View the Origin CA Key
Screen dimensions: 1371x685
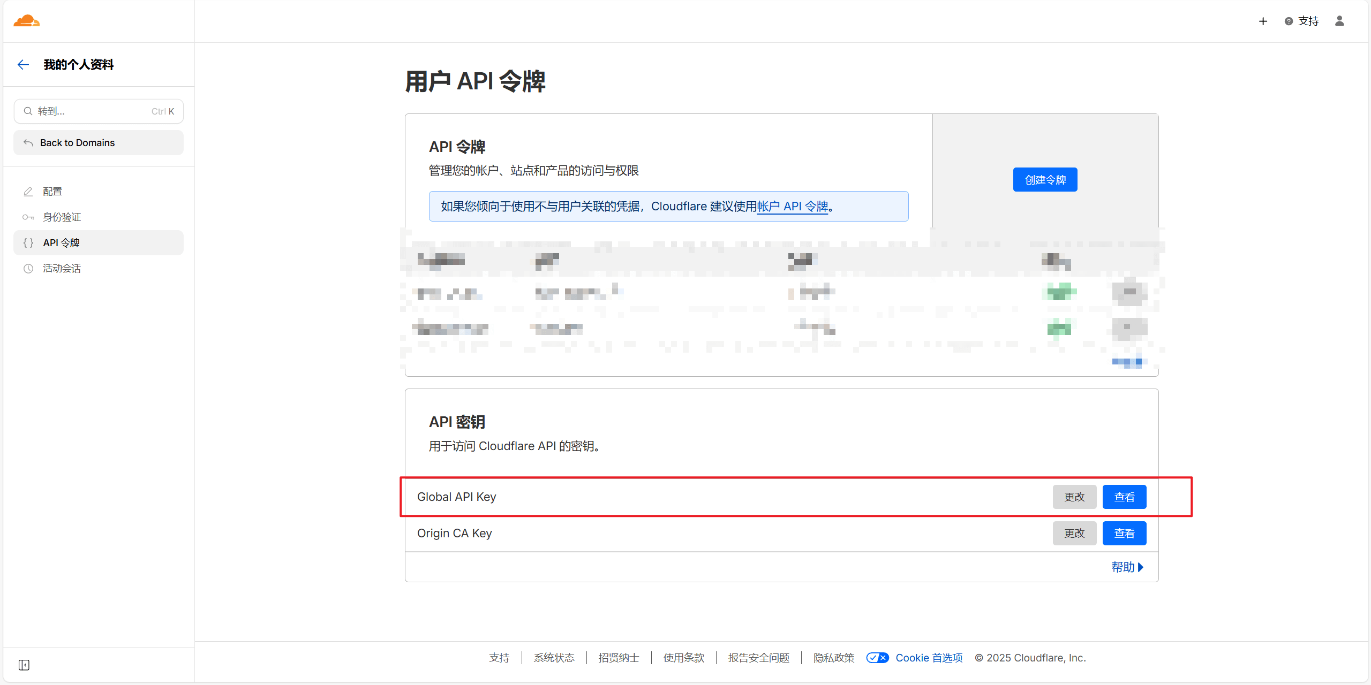click(1124, 534)
